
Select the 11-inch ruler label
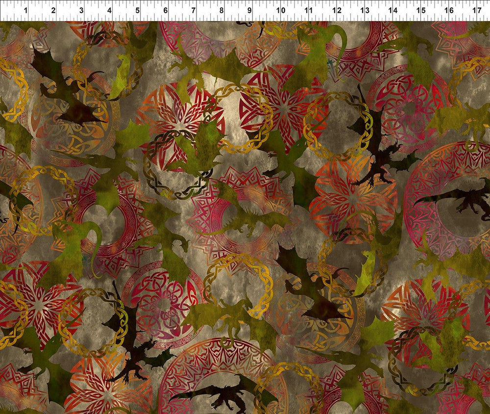pyautogui.click(x=308, y=10)
